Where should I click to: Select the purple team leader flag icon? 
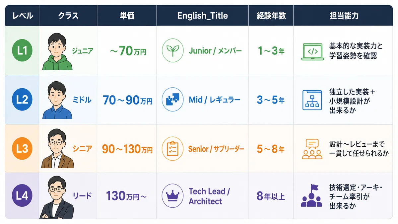312,196
